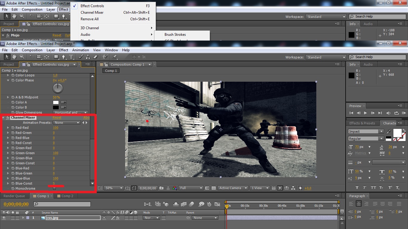
Task: Click the Character panel eyedropper
Action: click(x=389, y=131)
